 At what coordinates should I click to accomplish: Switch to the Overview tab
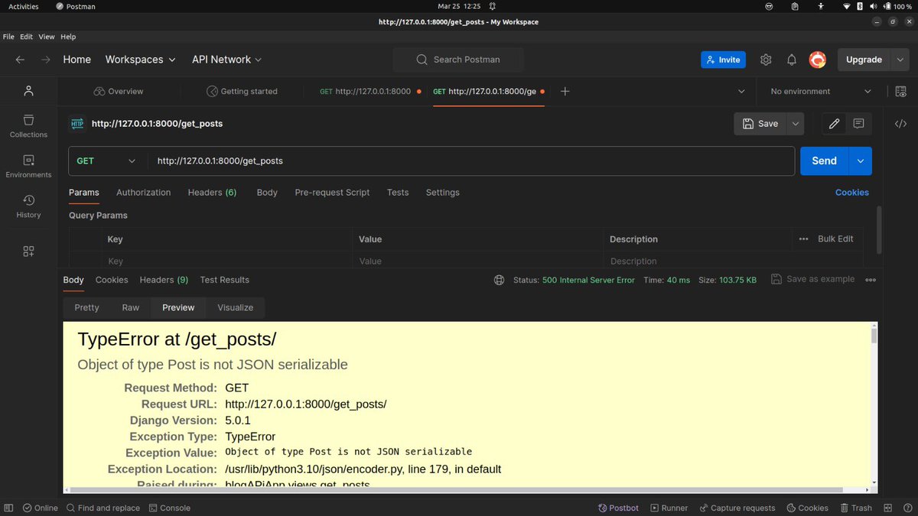[x=119, y=91]
